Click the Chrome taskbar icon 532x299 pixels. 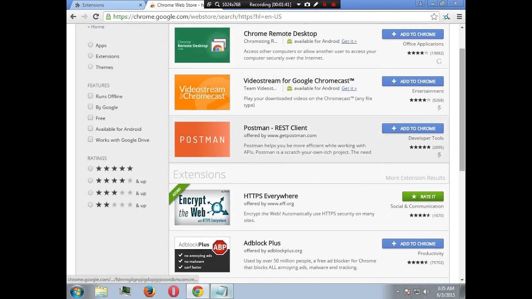197,292
